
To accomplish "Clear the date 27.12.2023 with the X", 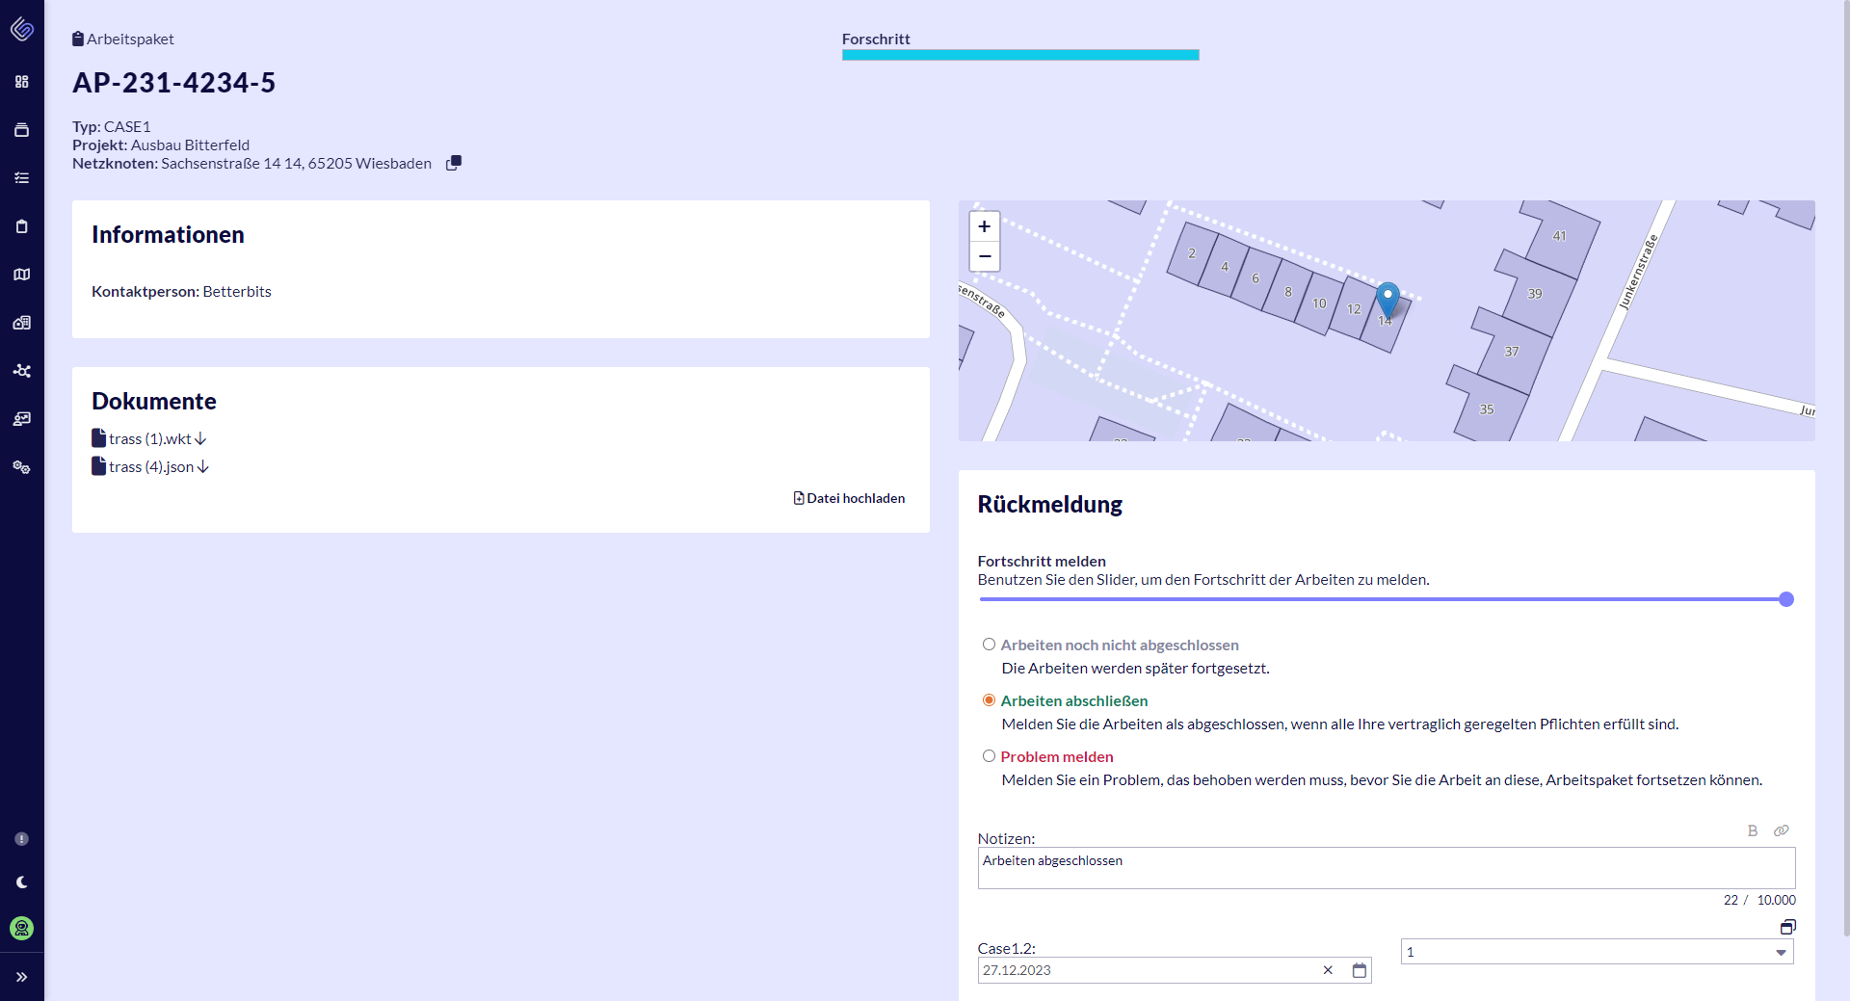I will [x=1328, y=970].
